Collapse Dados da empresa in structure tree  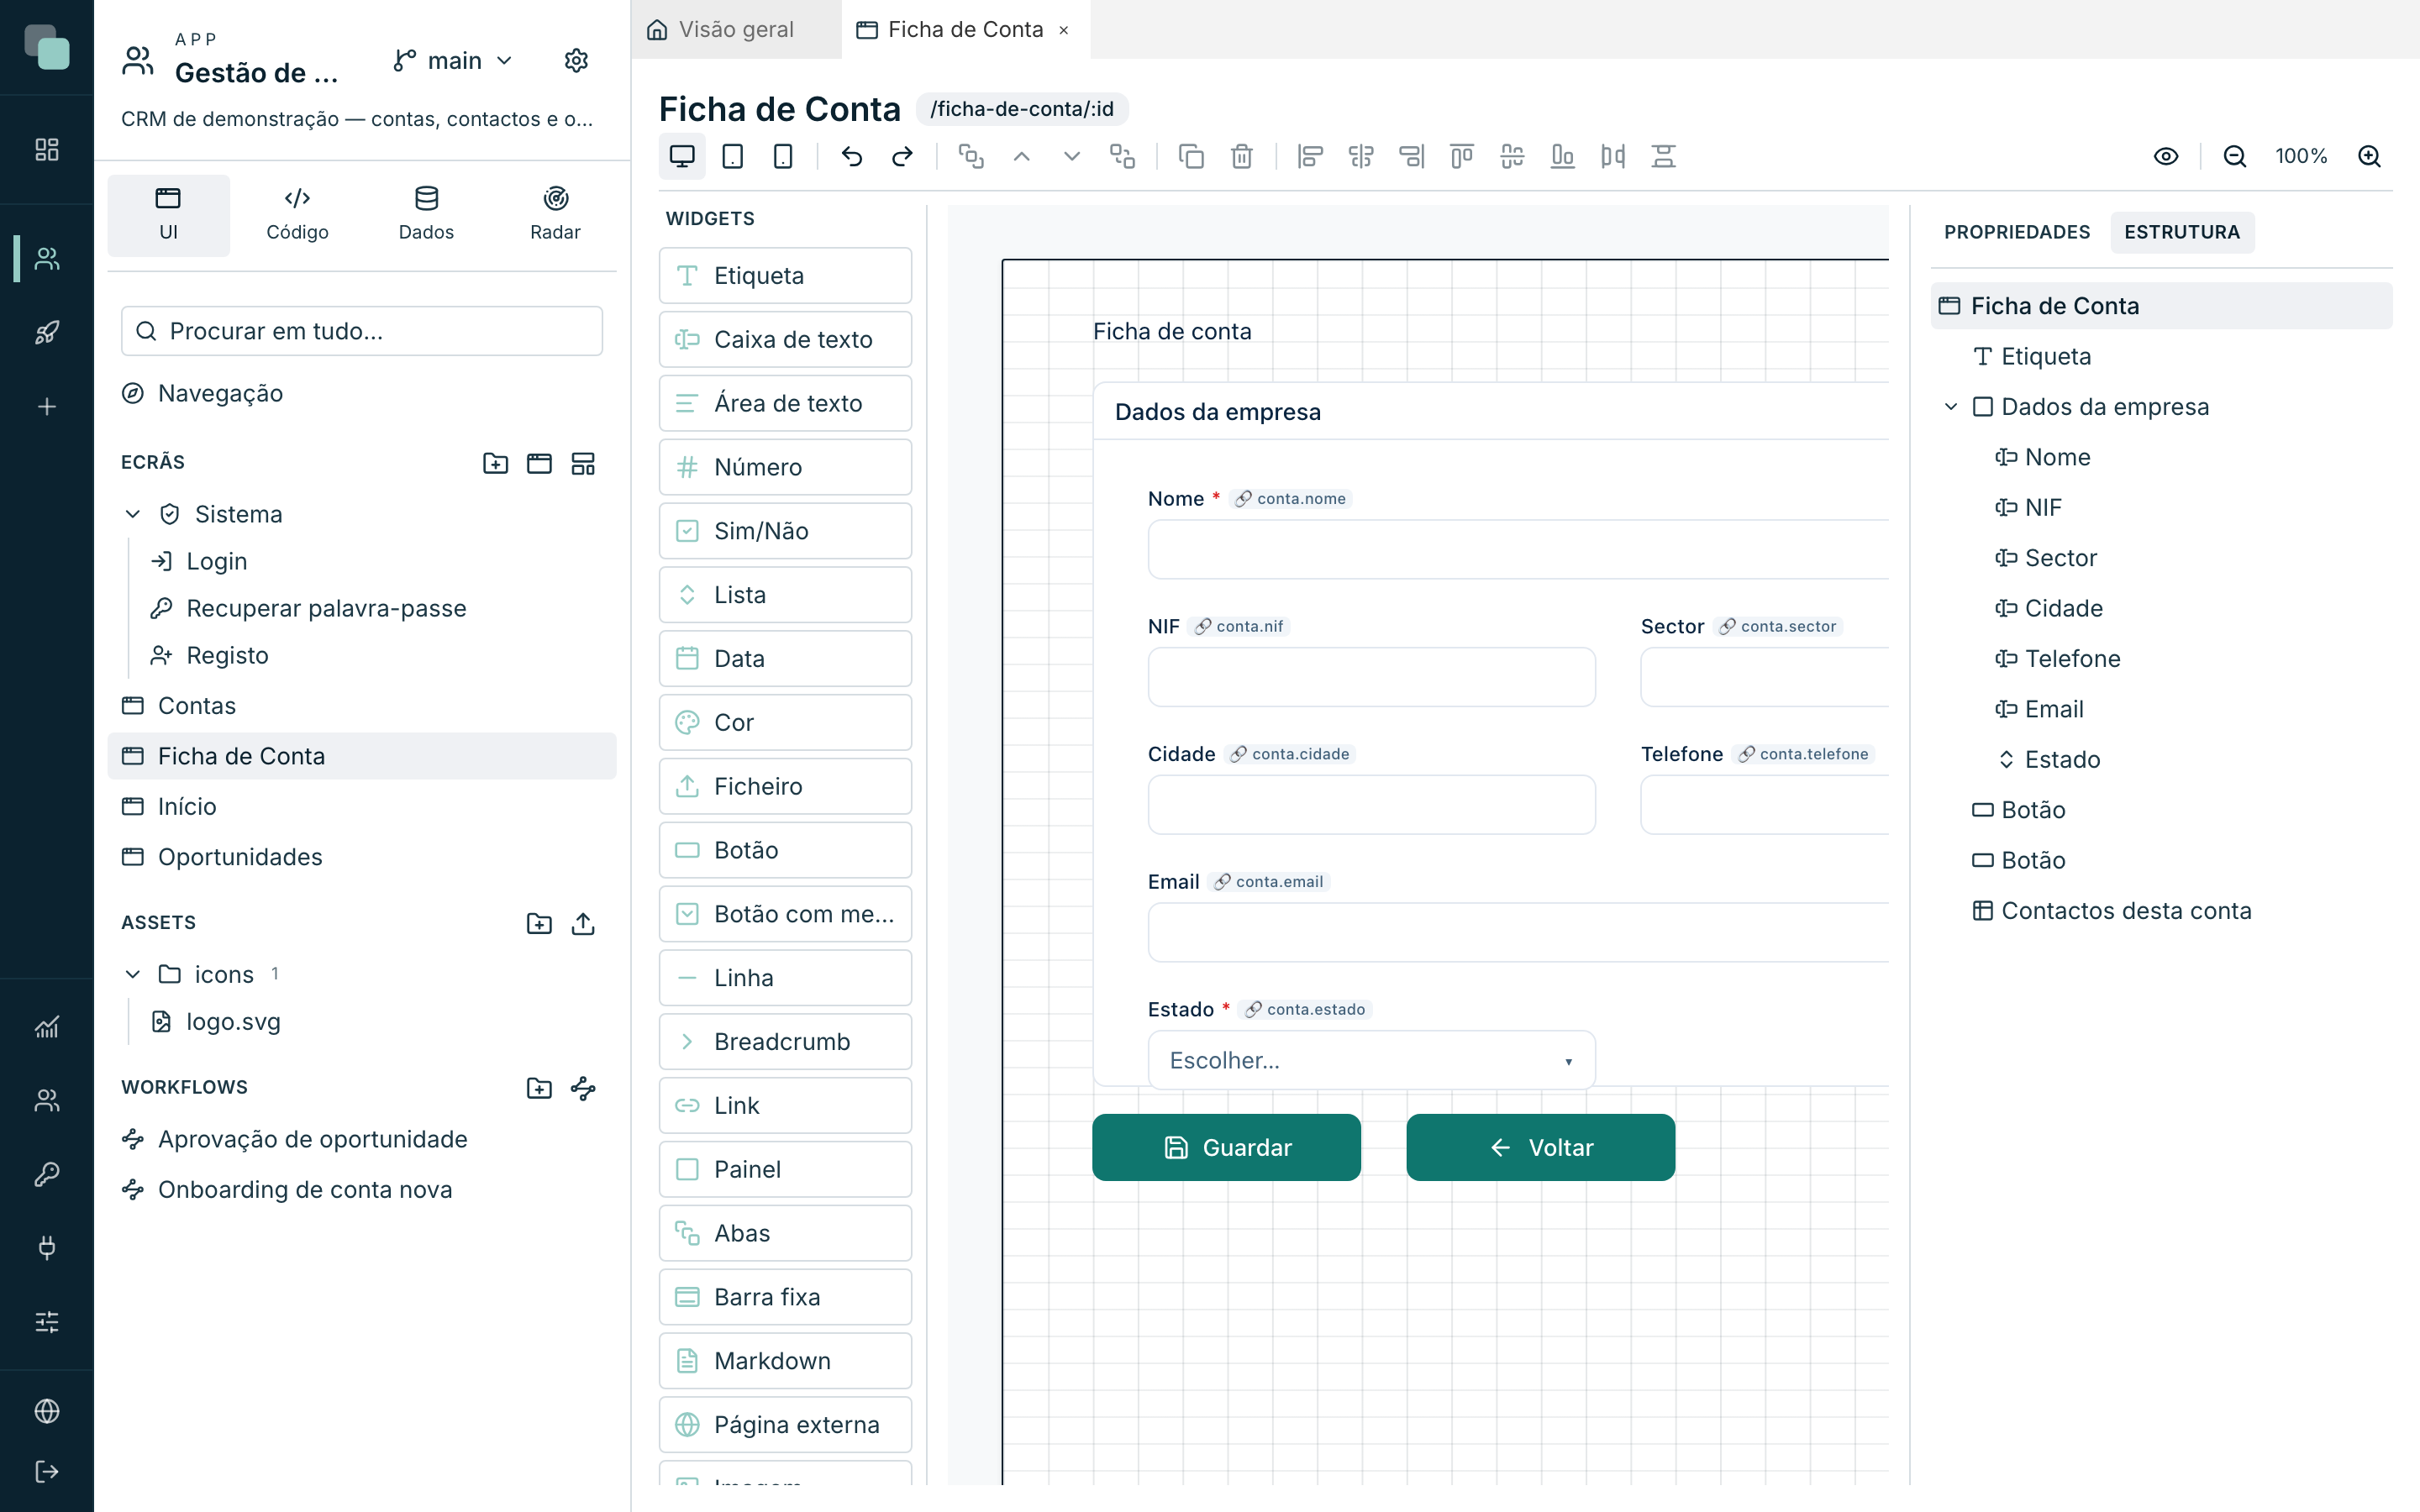coord(1951,407)
